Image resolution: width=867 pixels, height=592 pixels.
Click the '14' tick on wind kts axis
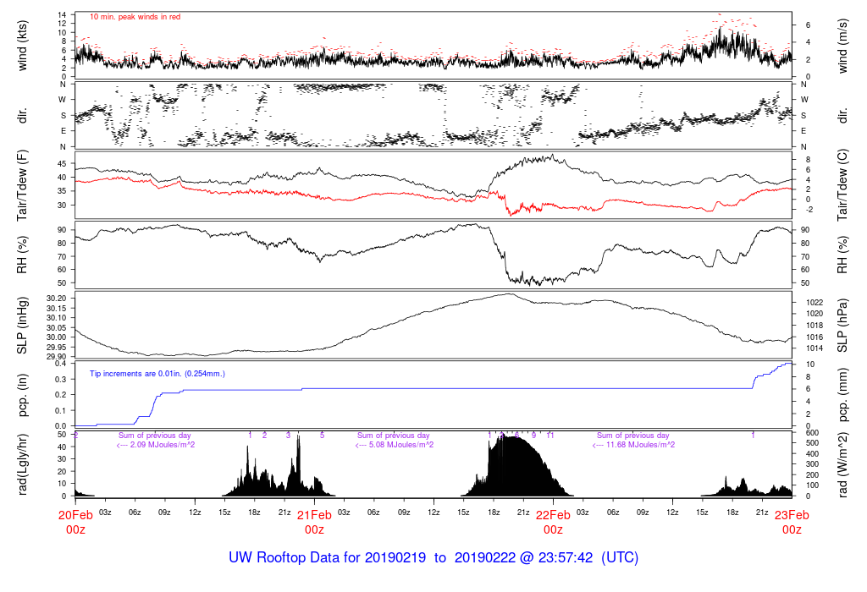point(62,14)
